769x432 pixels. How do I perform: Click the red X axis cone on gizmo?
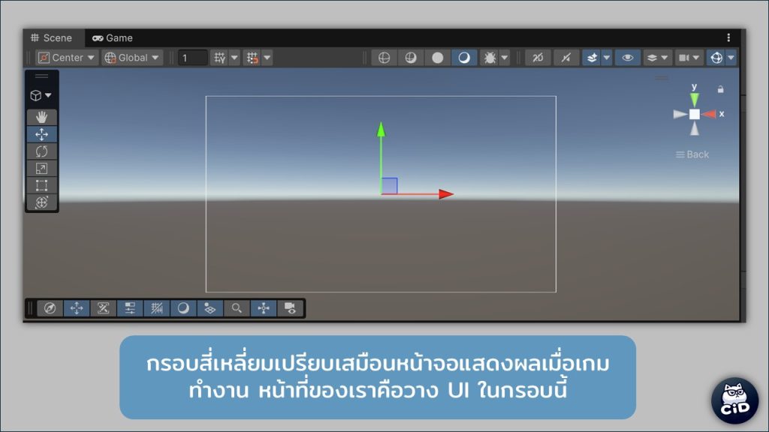709,114
